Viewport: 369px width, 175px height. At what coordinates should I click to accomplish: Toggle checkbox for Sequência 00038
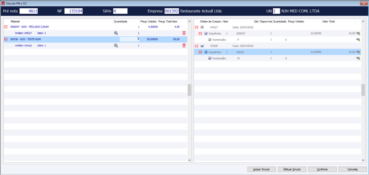click(x=206, y=52)
